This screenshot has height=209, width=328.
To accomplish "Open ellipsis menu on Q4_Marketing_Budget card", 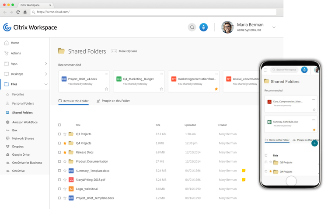I will [x=161, y=74].
